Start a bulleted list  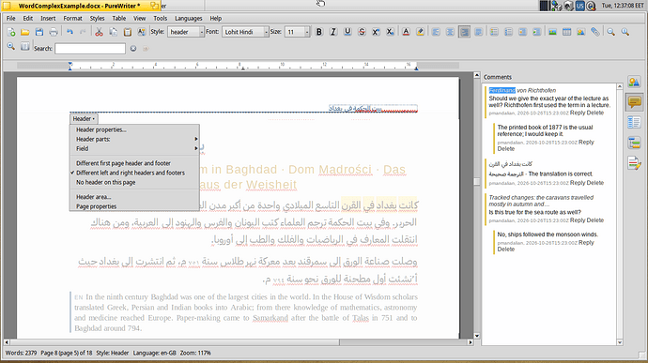click(x=494, y=32)
